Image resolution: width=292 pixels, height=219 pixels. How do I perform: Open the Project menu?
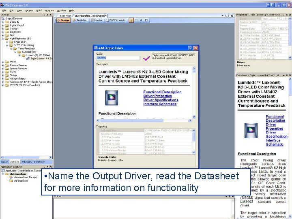click(29, 11)
